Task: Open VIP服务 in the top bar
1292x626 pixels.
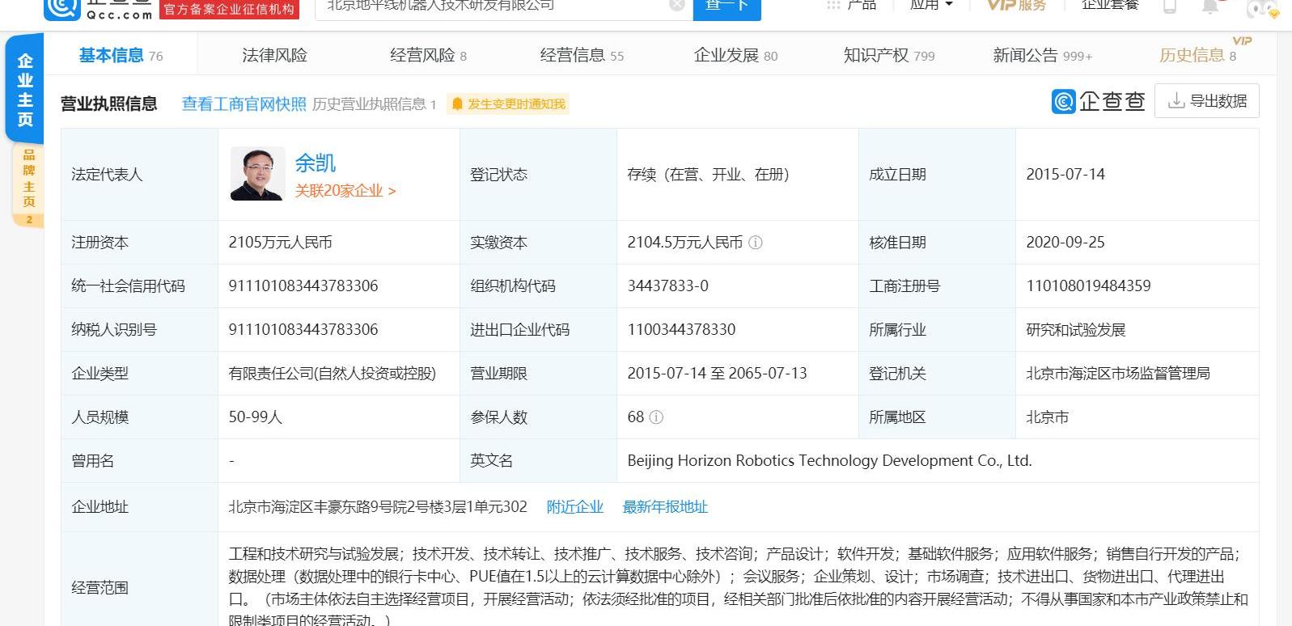Action: click(1016, 5)
